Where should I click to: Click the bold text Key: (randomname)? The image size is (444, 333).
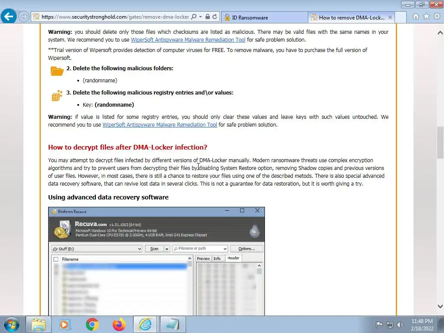pyautogui.click(x=108, y=105)
